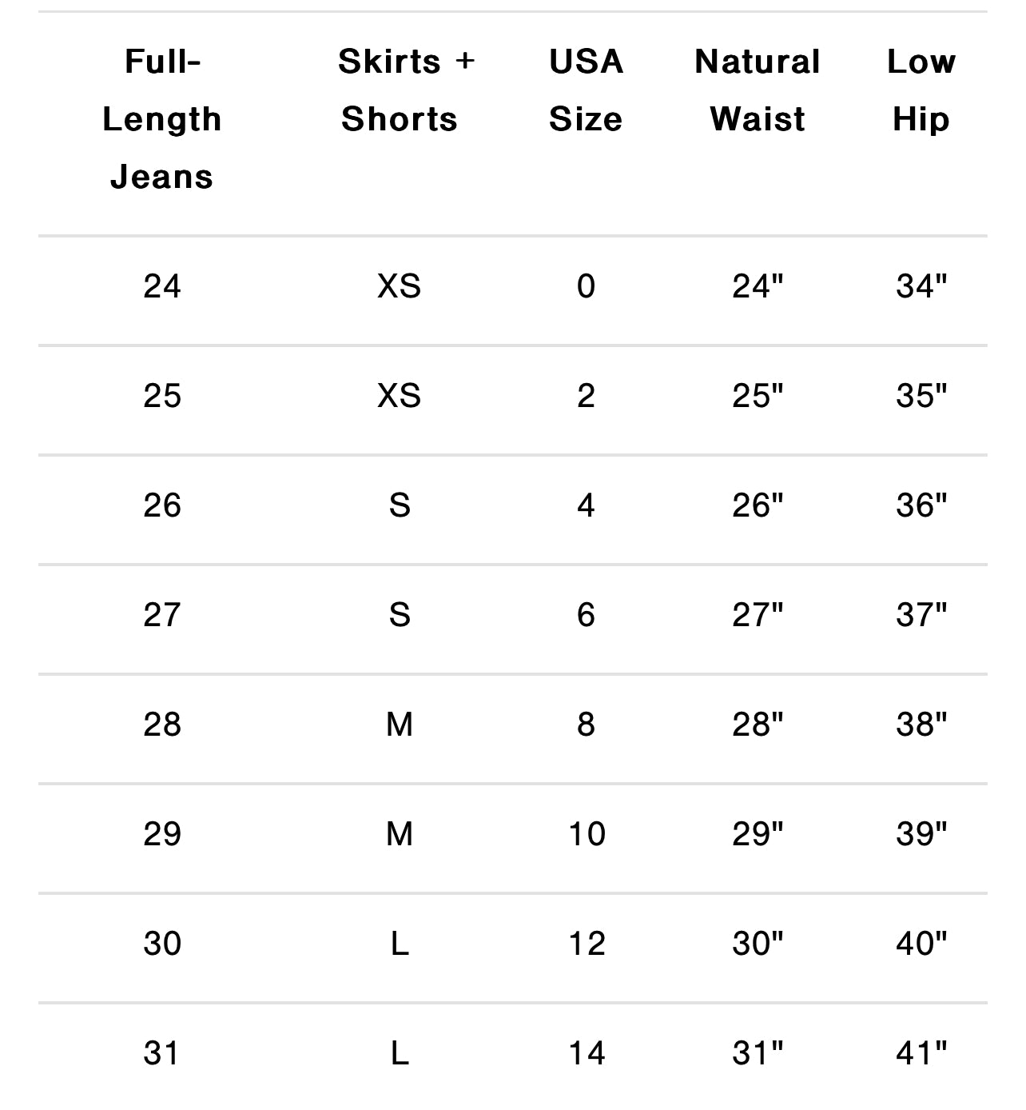Viewport: 1026px width, 1110px height.
Task: Click the 41" low hip measurement
Action: coord(921,1053)
